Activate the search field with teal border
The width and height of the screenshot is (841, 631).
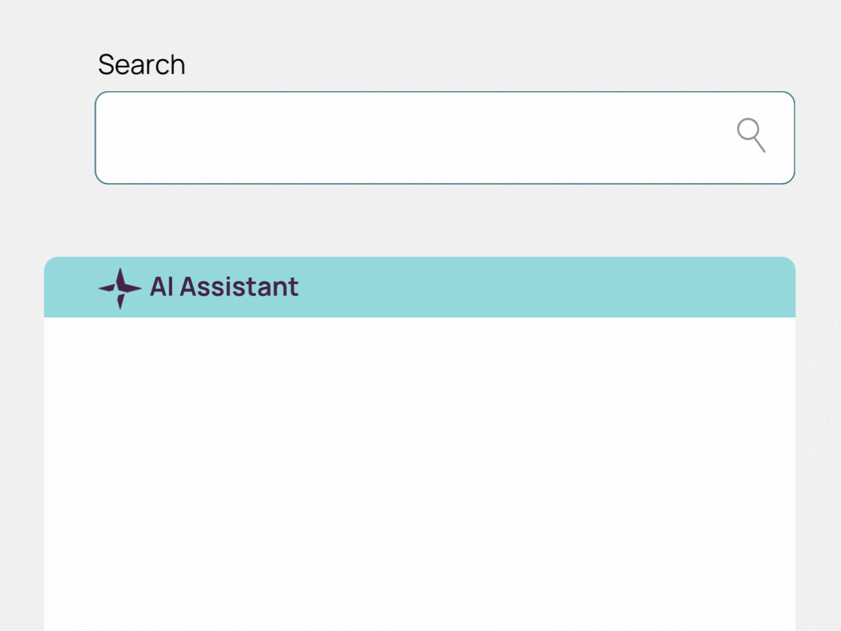pos(410,138)
